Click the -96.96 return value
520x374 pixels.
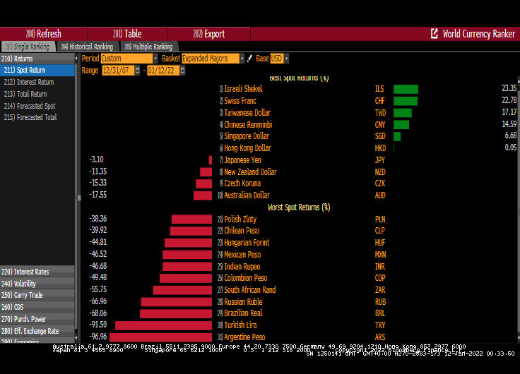(x=97, y=337)
